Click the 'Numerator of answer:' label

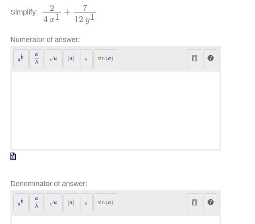coord(45,40)
